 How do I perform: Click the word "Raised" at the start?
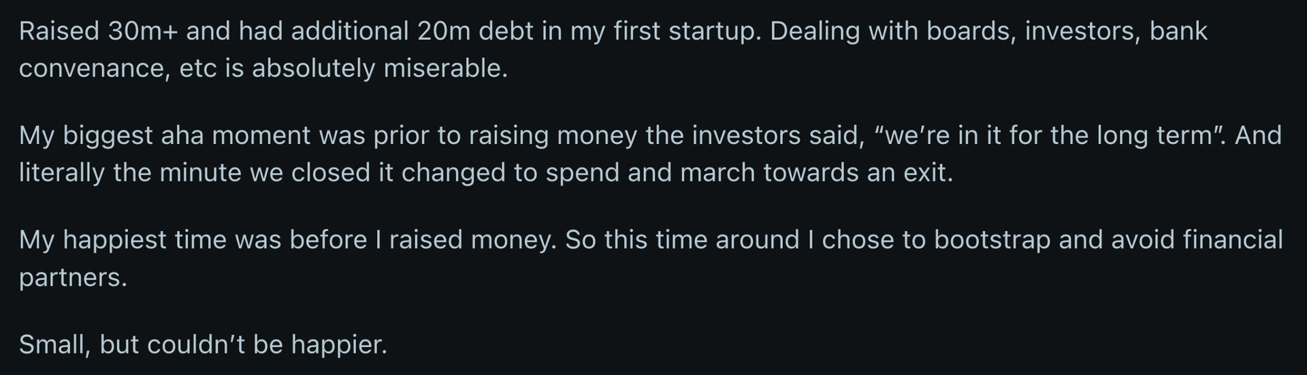(x=59, y=31)
